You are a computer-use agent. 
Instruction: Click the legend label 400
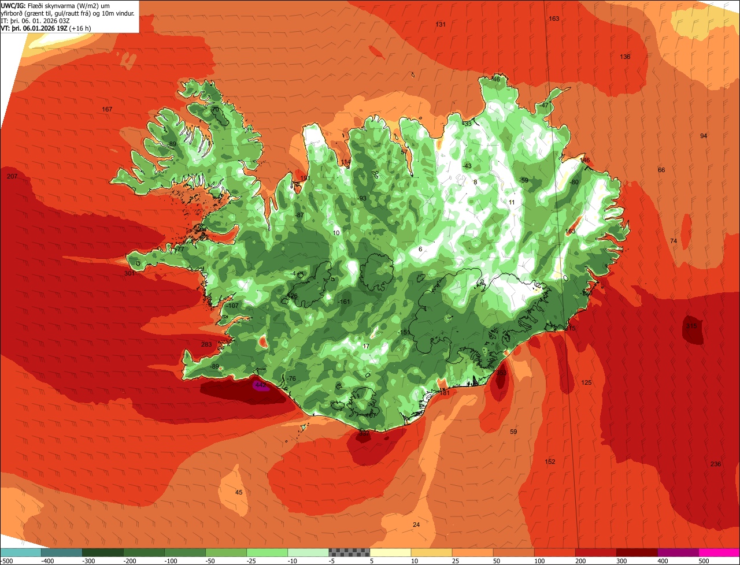tap(663, 561)
